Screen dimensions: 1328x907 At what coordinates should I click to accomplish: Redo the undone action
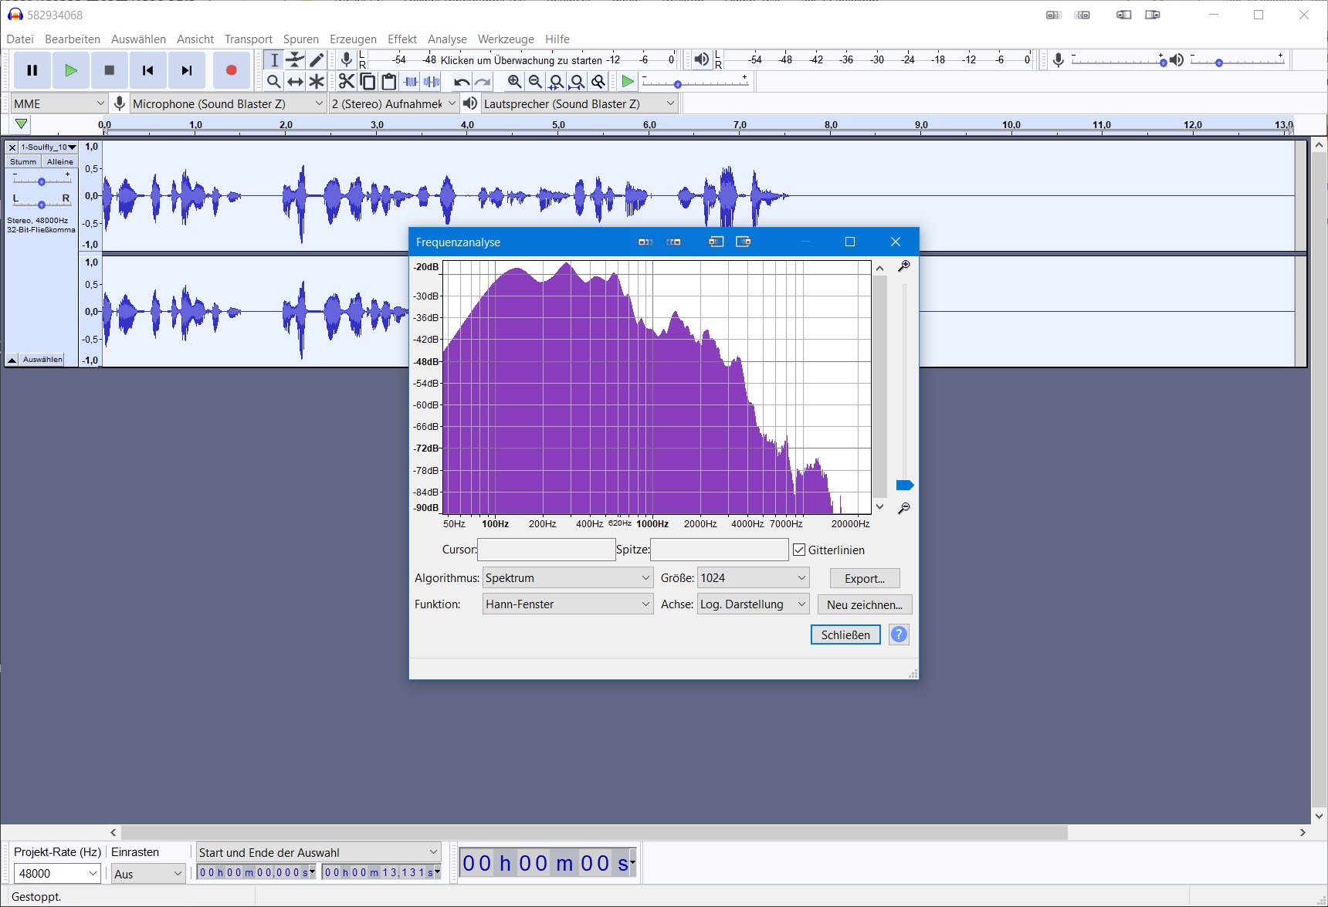[x=483, y=81]
